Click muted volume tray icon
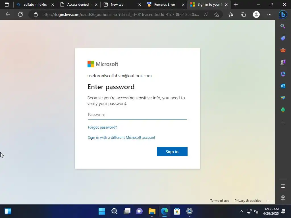This screenshot has width=291, height=218. point(256,211)
